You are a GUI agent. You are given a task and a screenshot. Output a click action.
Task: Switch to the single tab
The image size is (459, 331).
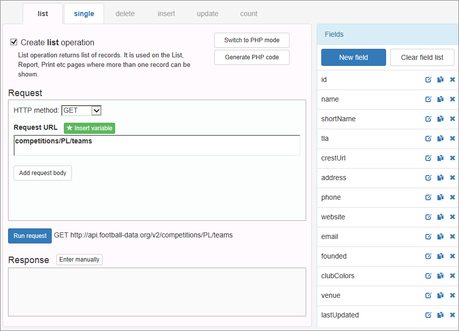pos(83,14)
